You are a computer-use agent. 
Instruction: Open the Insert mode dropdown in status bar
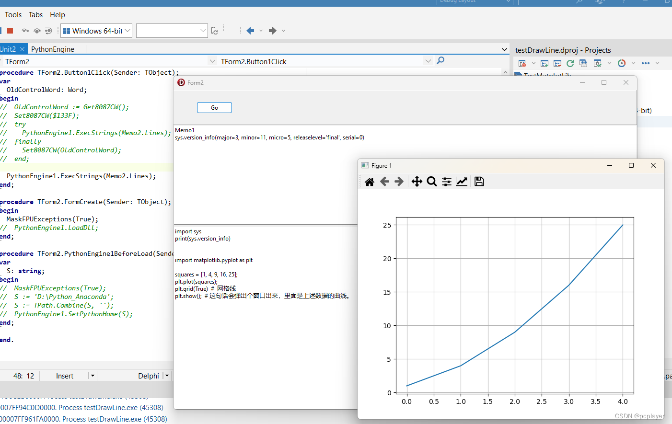pos(93,376)
